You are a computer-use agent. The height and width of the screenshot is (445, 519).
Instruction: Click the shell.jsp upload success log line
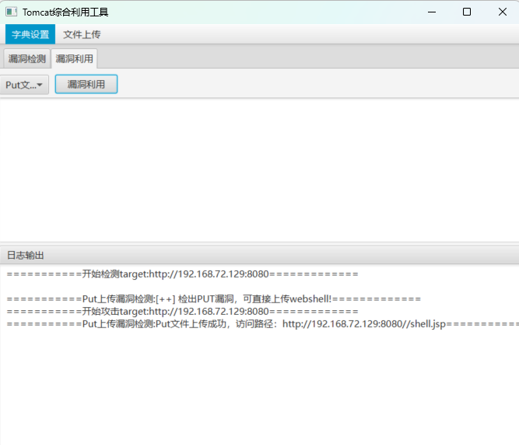pos(263,323)
